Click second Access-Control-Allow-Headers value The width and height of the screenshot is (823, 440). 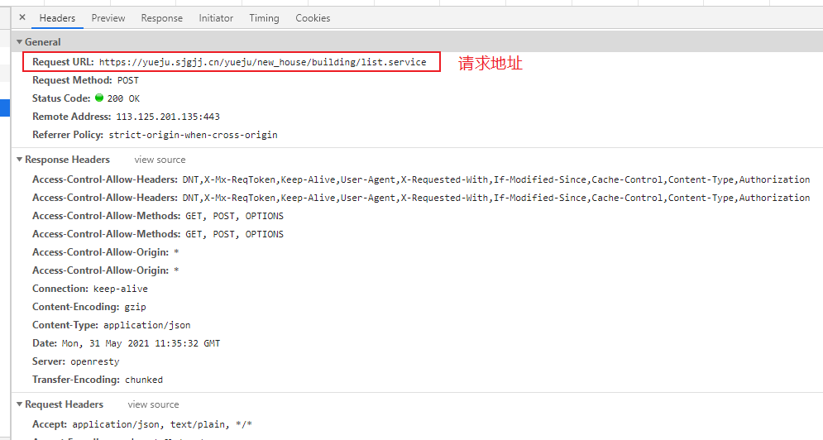click(x=496, y=198)
